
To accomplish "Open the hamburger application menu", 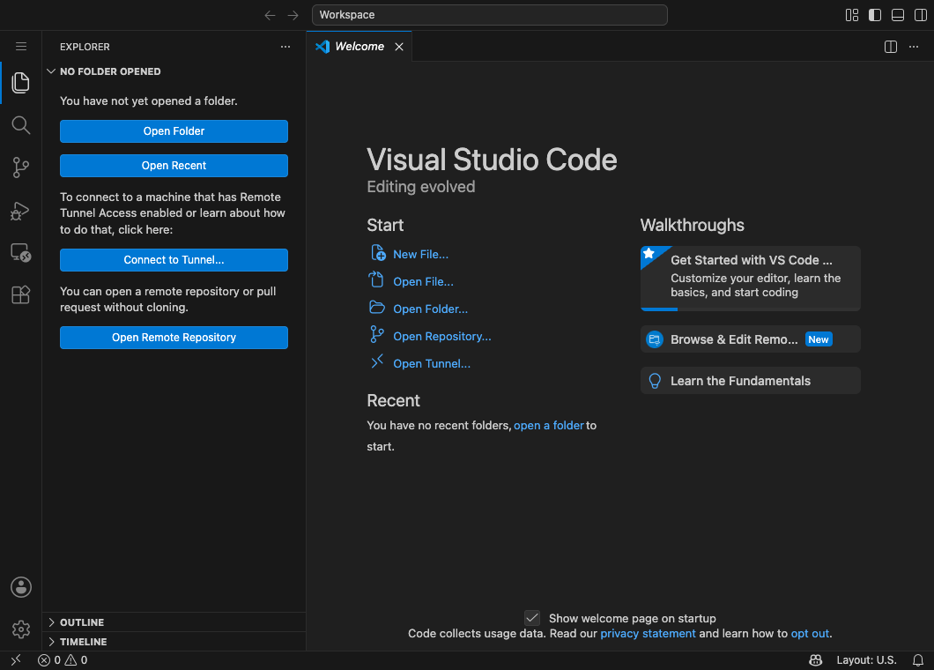I will click(21, 47).
